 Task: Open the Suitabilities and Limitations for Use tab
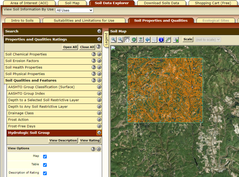click(85, 21)
